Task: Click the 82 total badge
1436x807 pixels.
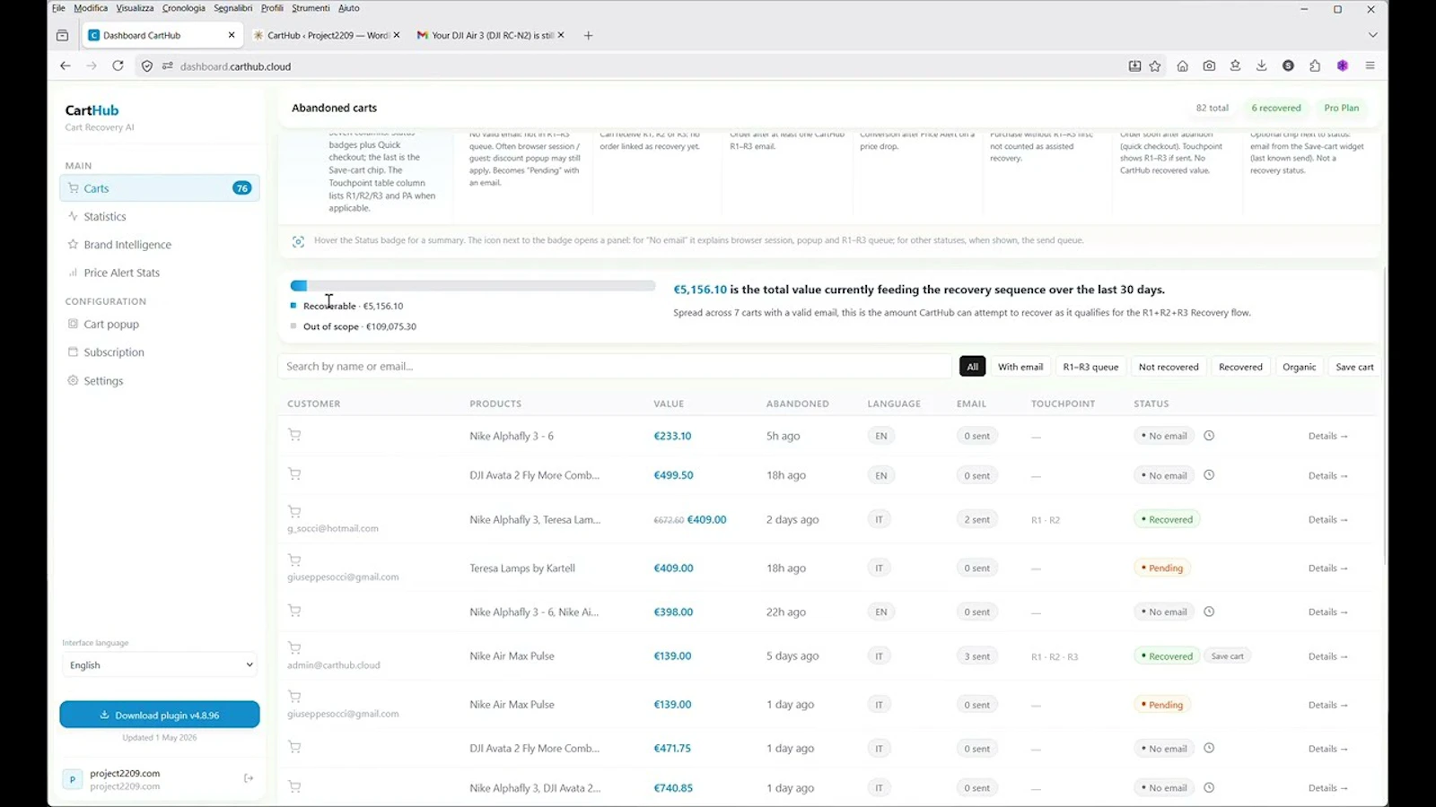Action: click(1212, 108)
